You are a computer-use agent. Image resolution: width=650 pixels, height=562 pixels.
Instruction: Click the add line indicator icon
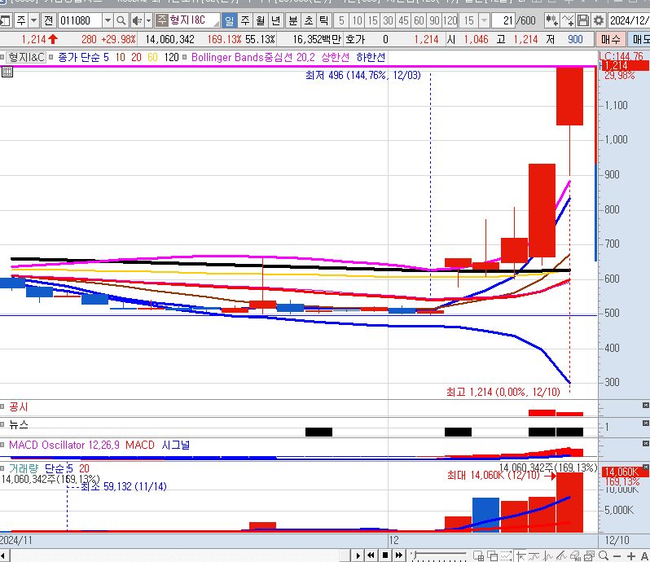tap(567, 20)
